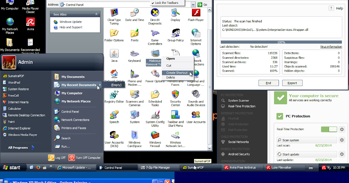Expand the Address bar dropdown
The height and width of the screenshot is (183, 349).
tap(193, 5)
